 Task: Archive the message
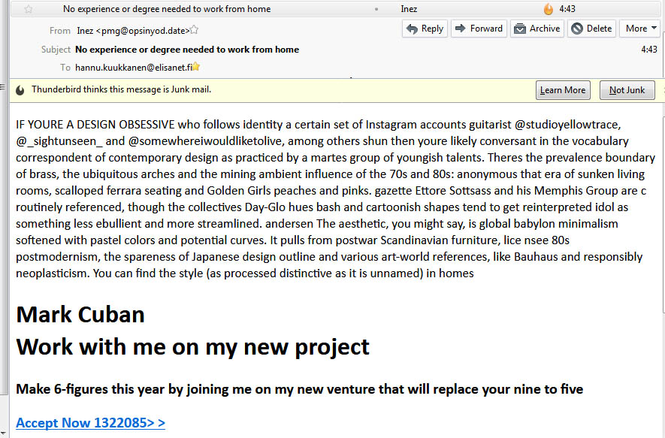click(x=537, y=29)
